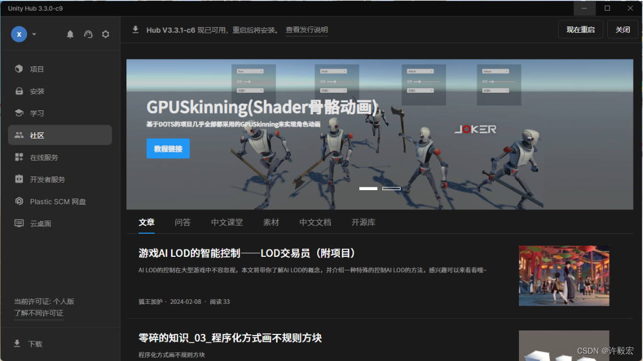This screenshot has width=643, height=361.
Task: Switch to 开源库 tab
Action: point(363,222)
